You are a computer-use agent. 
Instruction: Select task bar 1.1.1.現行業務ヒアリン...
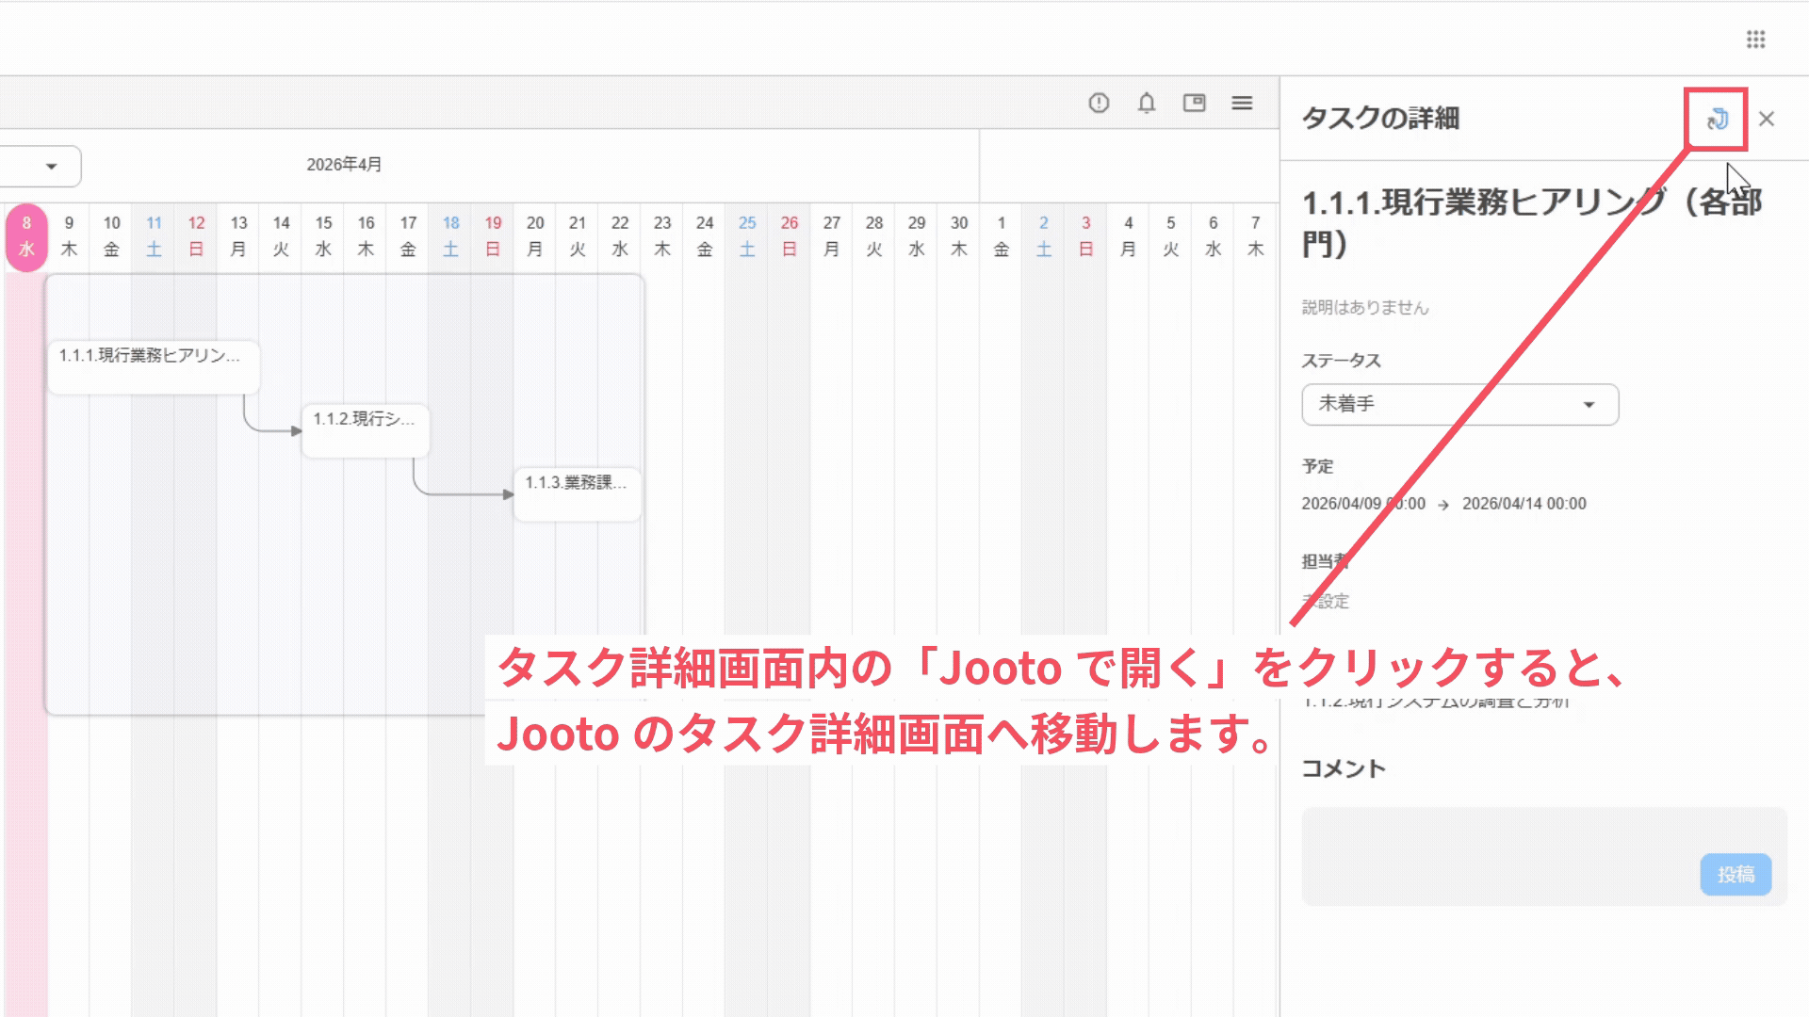tap(154, 366)
